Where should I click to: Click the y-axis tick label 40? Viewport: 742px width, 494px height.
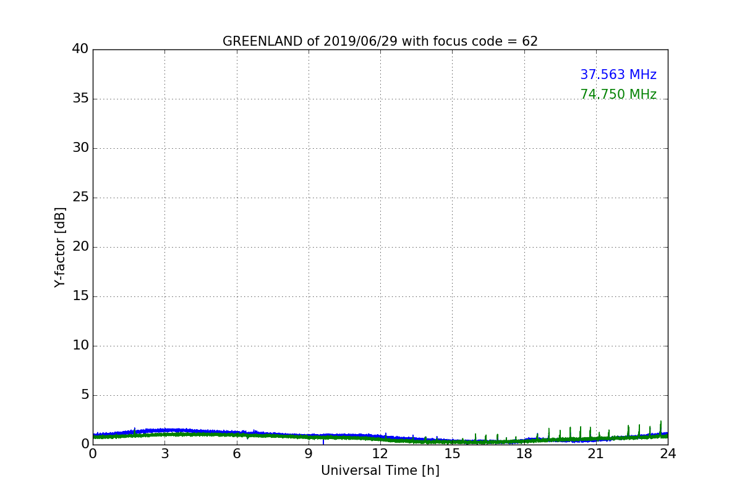coord(80,49)
